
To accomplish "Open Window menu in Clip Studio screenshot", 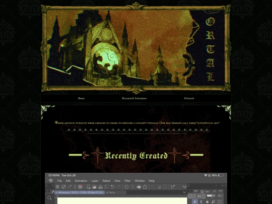I will click(x=140, y=181).
